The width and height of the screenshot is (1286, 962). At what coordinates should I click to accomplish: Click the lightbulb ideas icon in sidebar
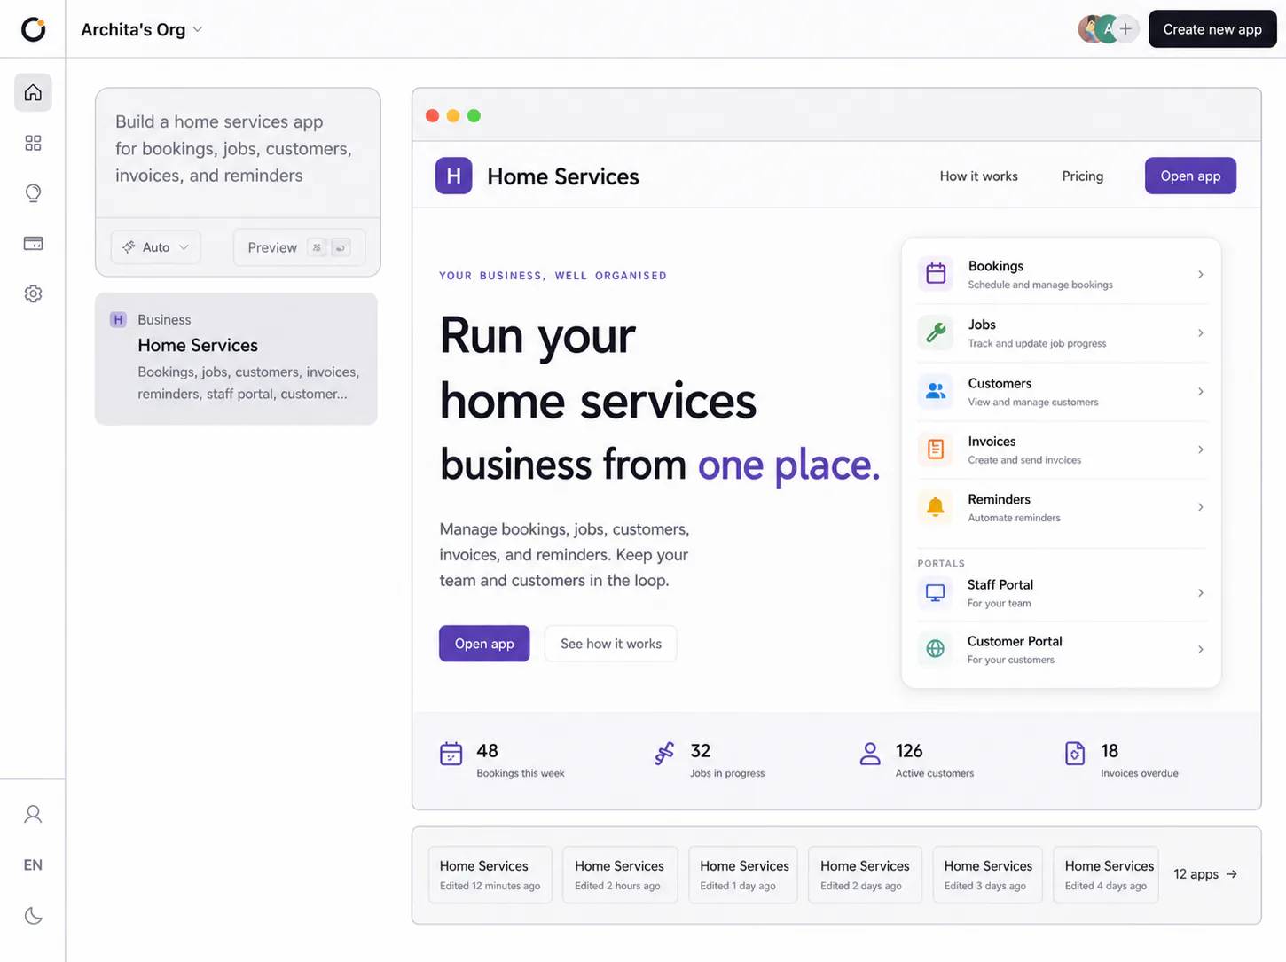(33, 193)
